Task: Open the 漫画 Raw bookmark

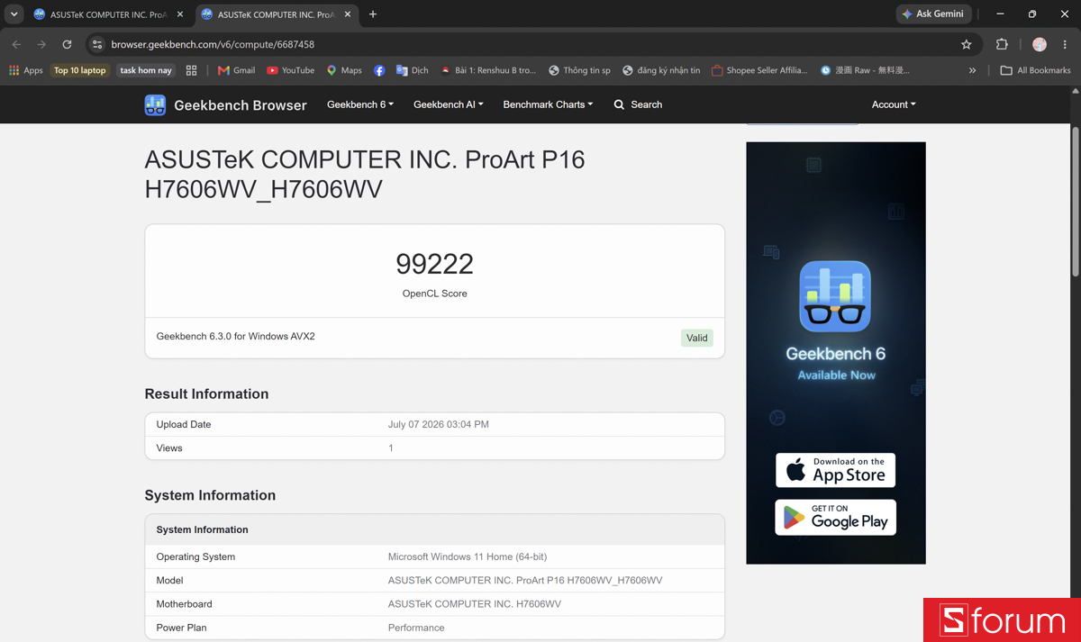Action: tap(866, 70)
